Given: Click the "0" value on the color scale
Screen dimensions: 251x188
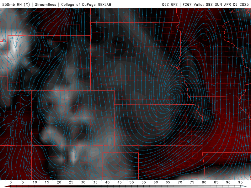Looking at the screenshot, I should (11, 182).
